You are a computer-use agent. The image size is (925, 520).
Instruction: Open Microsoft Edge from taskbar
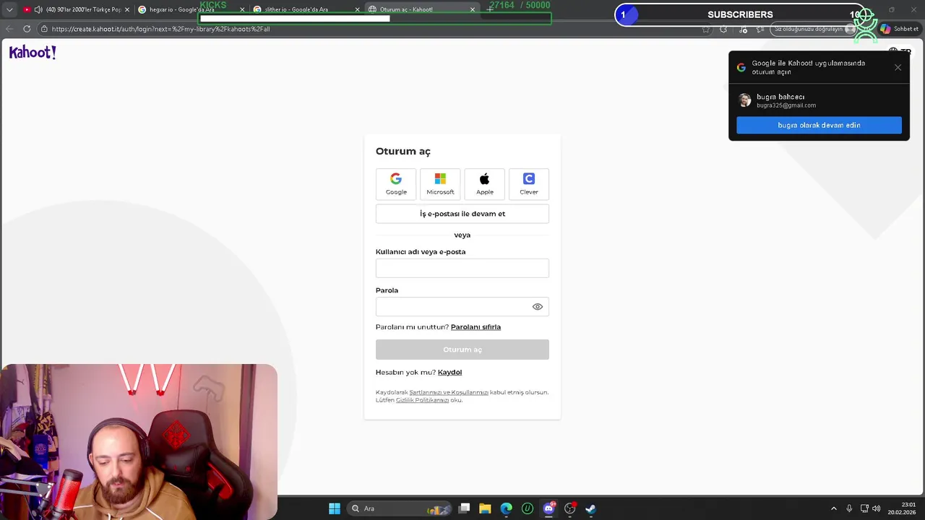click(x=506, y=508)
